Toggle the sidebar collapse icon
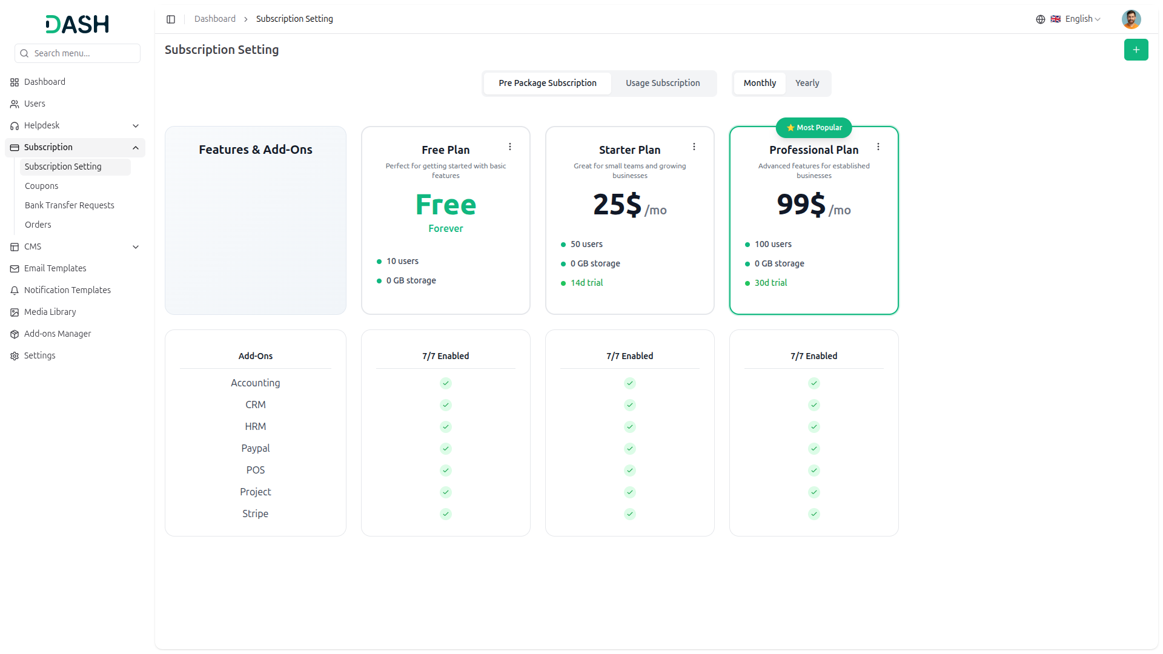 click(171, 19)
